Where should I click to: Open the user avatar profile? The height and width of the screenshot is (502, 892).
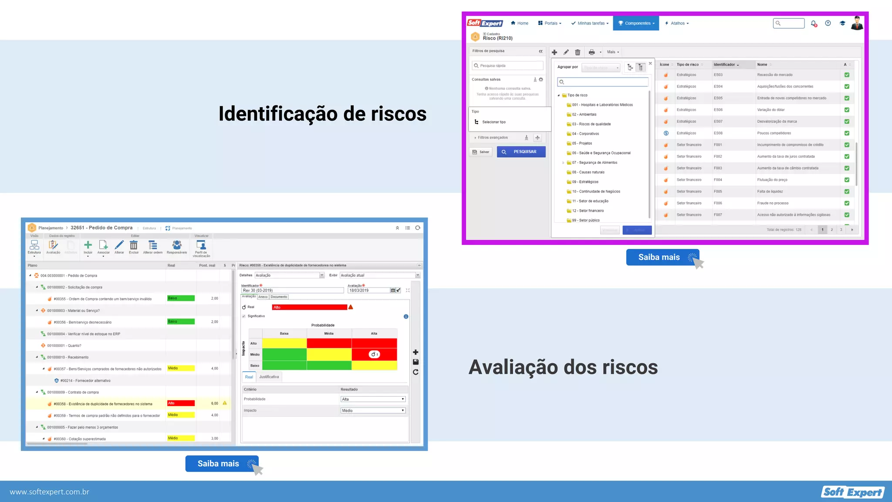[857, 23]
